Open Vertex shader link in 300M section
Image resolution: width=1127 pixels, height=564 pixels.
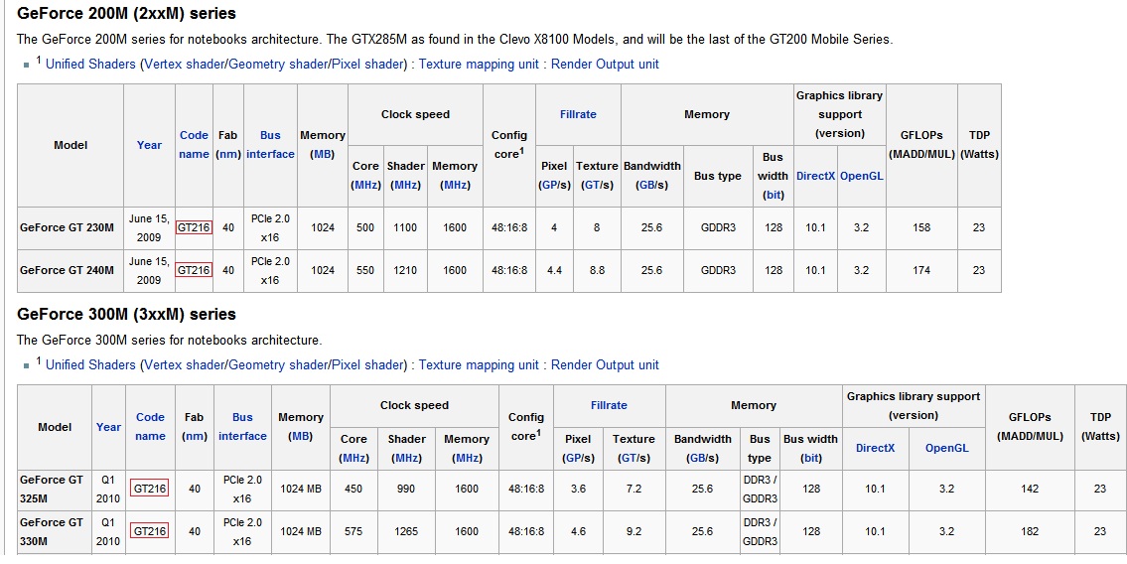click(x=185, y=365)
